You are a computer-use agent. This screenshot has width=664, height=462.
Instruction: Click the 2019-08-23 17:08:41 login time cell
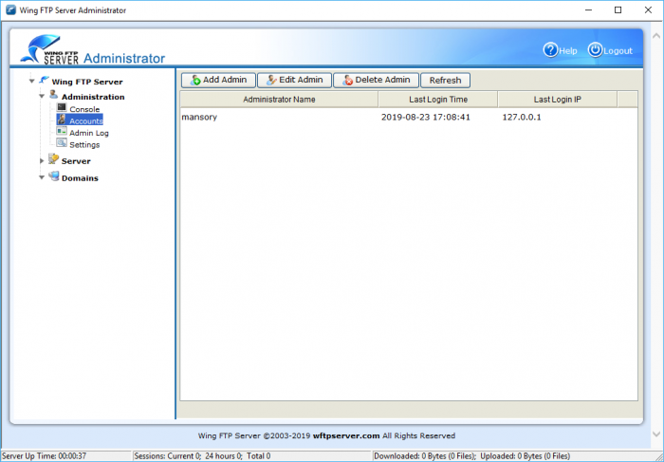click(x=426, y=117)
